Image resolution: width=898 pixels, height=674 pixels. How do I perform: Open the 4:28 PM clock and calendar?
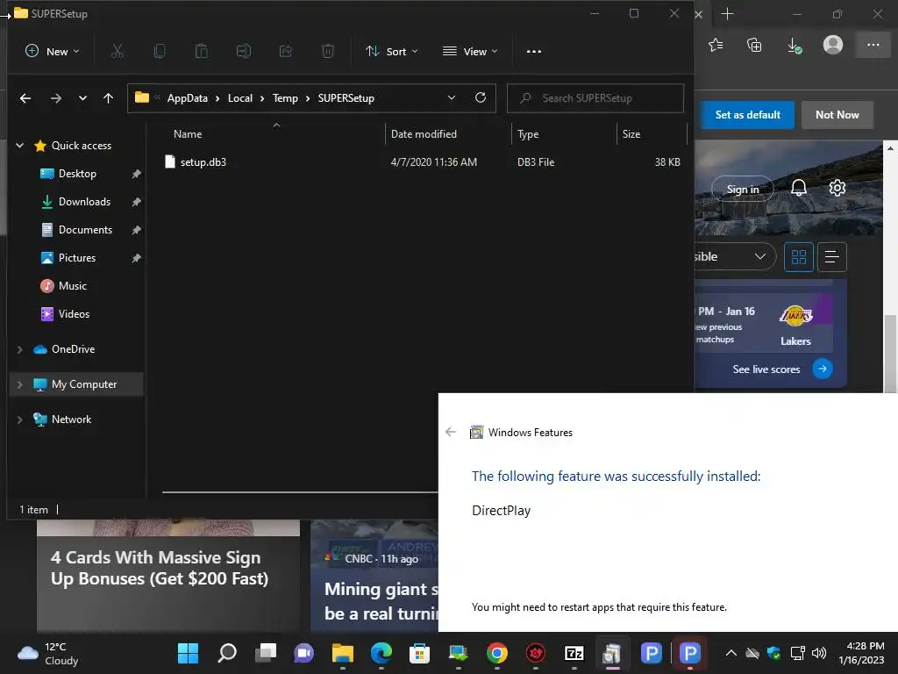coord(861,653)
